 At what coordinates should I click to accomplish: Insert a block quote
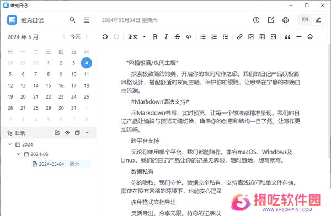pos(287,37)
